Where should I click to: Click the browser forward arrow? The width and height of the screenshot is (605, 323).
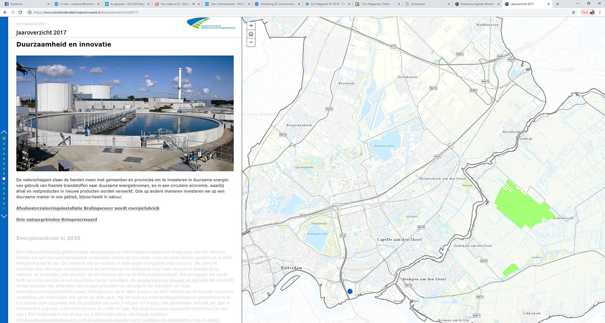(12, 12)
